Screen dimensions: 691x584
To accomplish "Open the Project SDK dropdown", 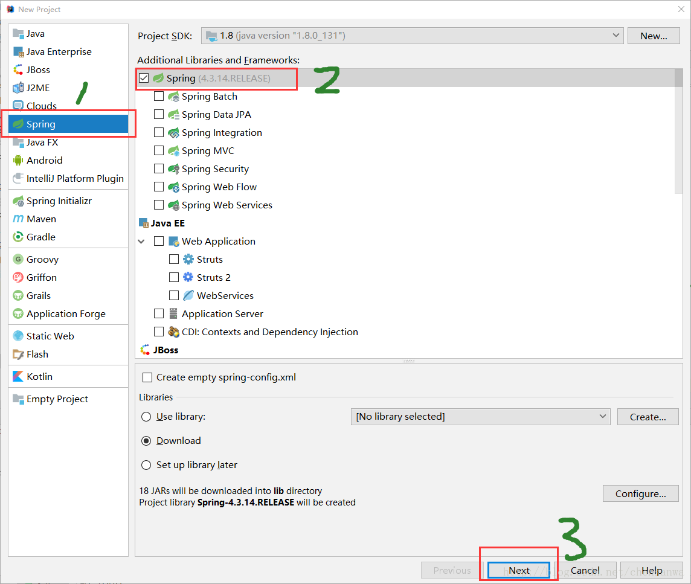I will 412,36.
